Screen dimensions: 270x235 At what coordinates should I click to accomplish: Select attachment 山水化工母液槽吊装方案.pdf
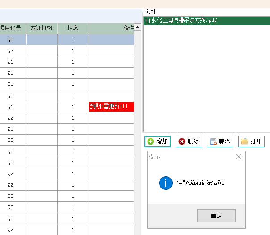[181, 21]
